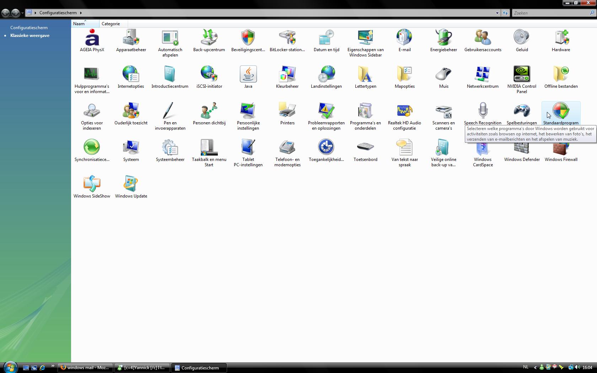
Task: Open Eigenschappen van Windows Sidebar
Action: [x=365, y=44]
